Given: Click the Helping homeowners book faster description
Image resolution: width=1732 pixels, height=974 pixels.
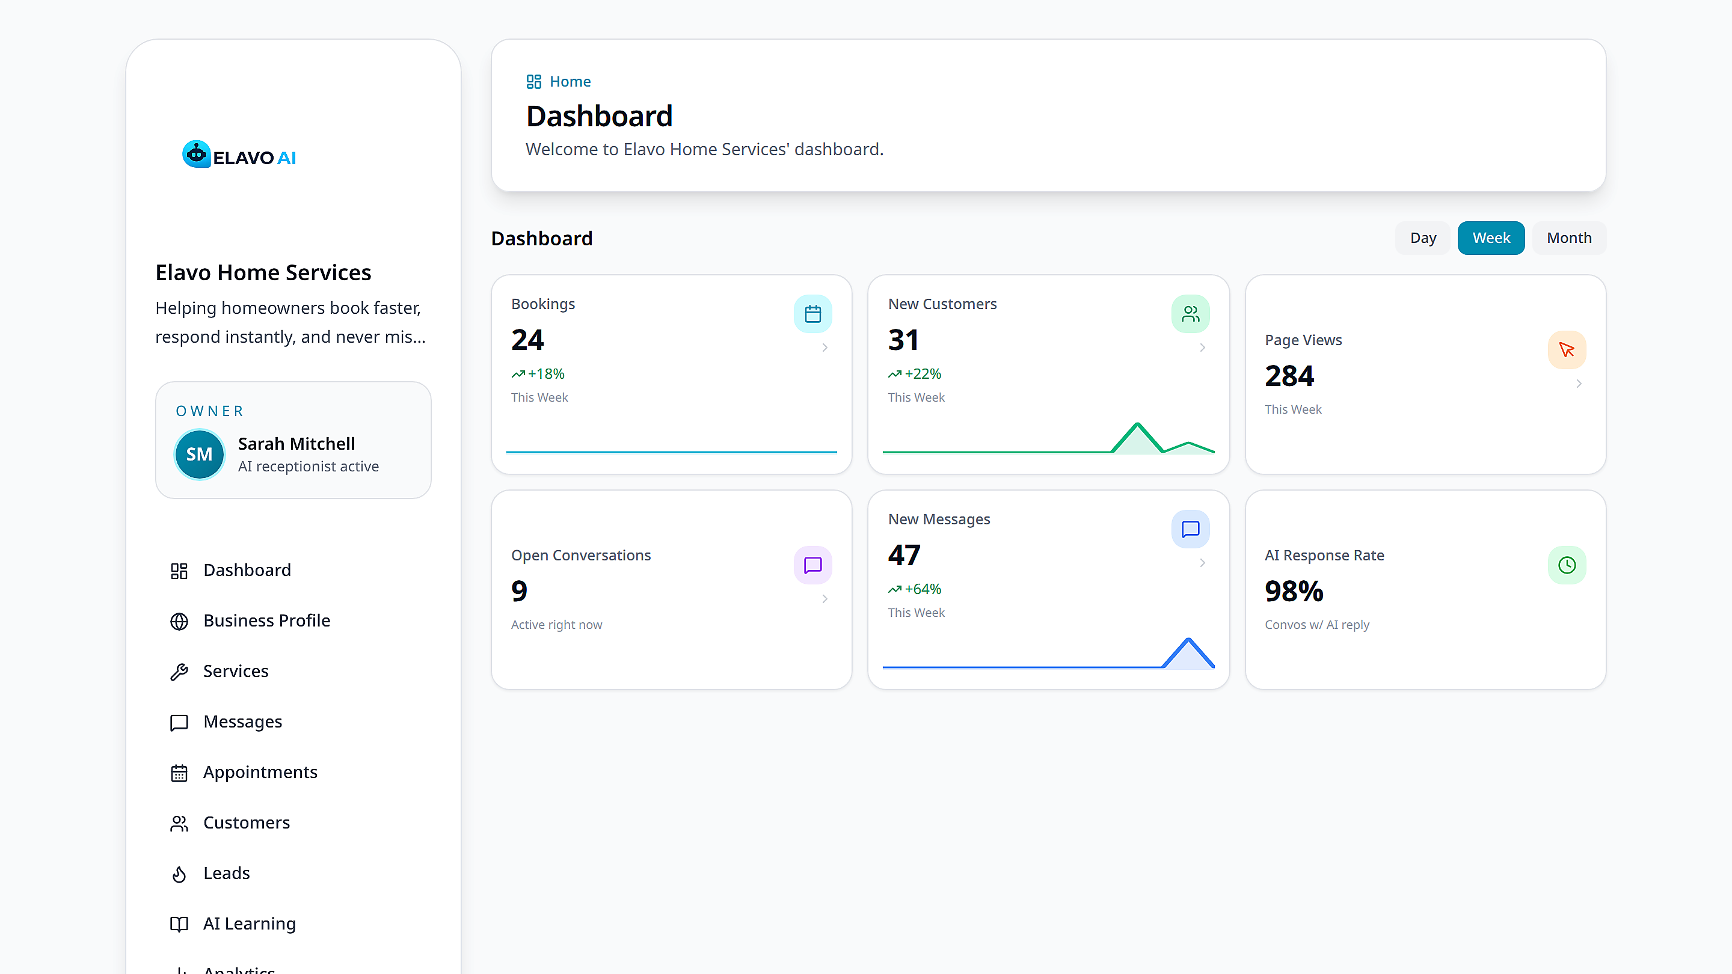Looking at the screenshot, I should [x=290, y=323].
